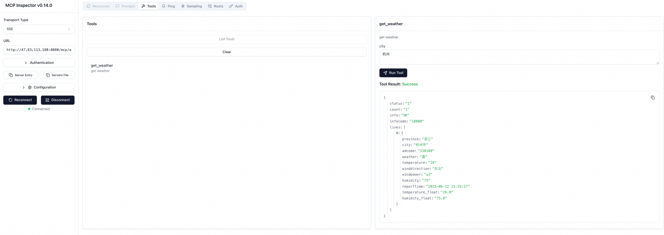Disconnect from the server
Viewport: 664px width, 235px height.
coord(58,100)
